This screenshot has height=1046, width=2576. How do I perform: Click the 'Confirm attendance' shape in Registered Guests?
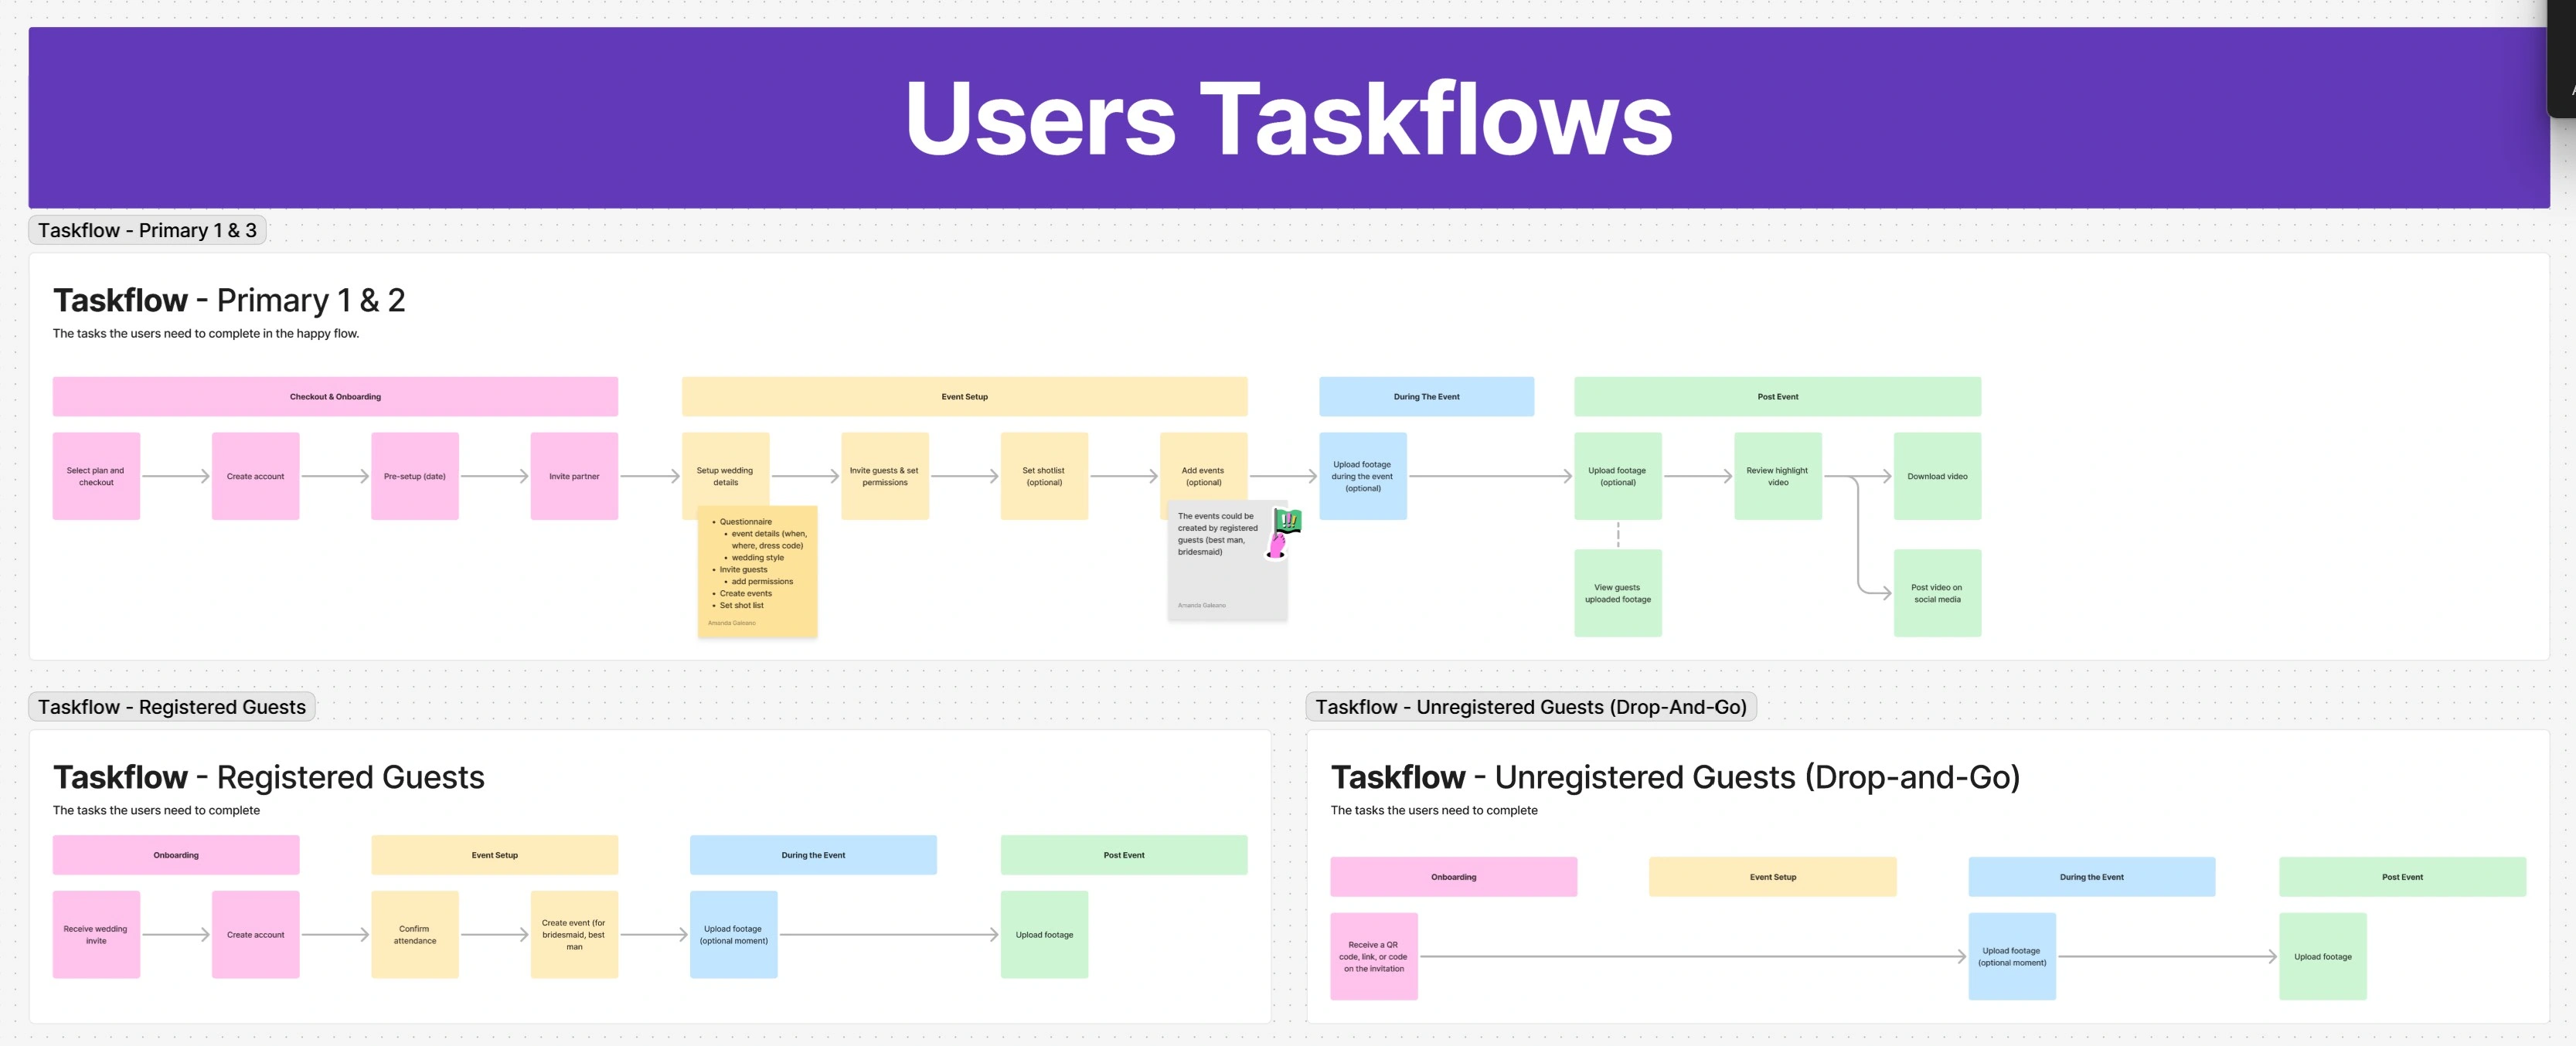pyautogui.click(x=414, y=934)
